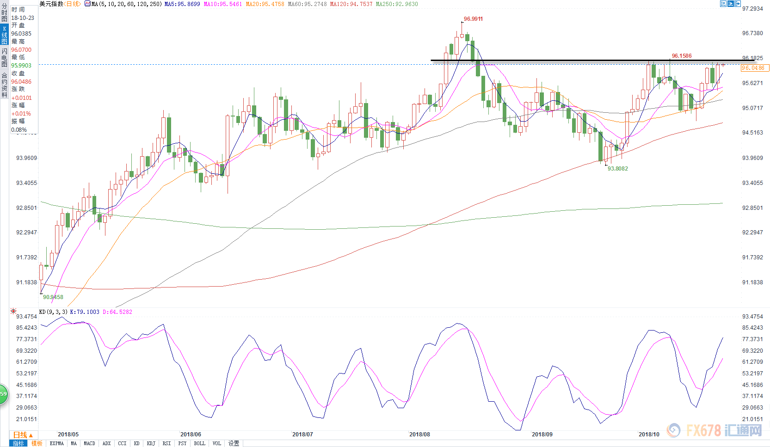Click the 90.9458 low price label
Viewport: 770px width, 447px height.
click(53, 297)
